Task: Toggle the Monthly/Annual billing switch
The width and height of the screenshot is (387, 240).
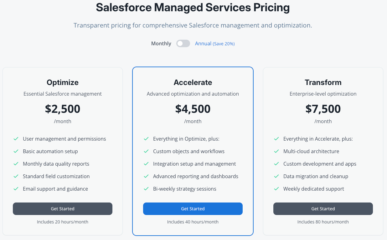Action: (x=183, y=43)
